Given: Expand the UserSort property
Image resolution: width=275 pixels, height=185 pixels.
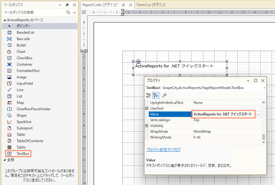Looking at the screenshot, I should coord(147,108).
